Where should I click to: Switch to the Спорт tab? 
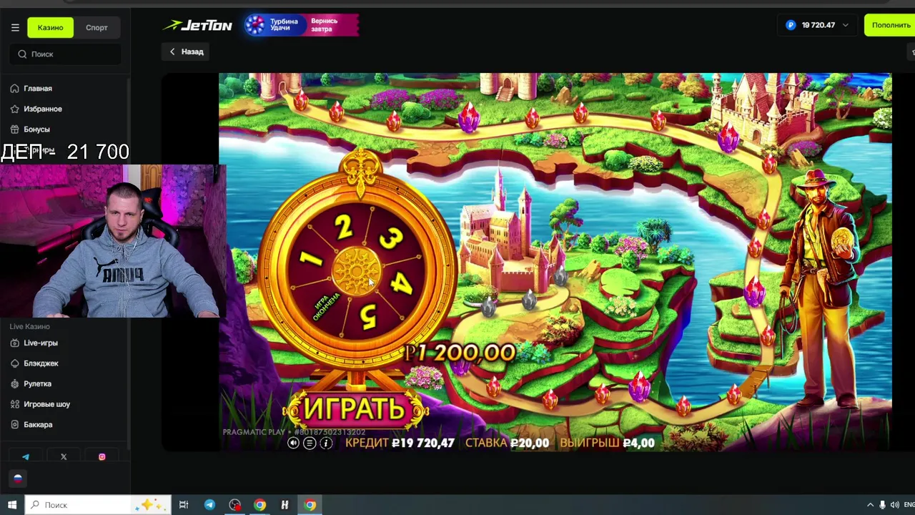click(x=97, y=28)
